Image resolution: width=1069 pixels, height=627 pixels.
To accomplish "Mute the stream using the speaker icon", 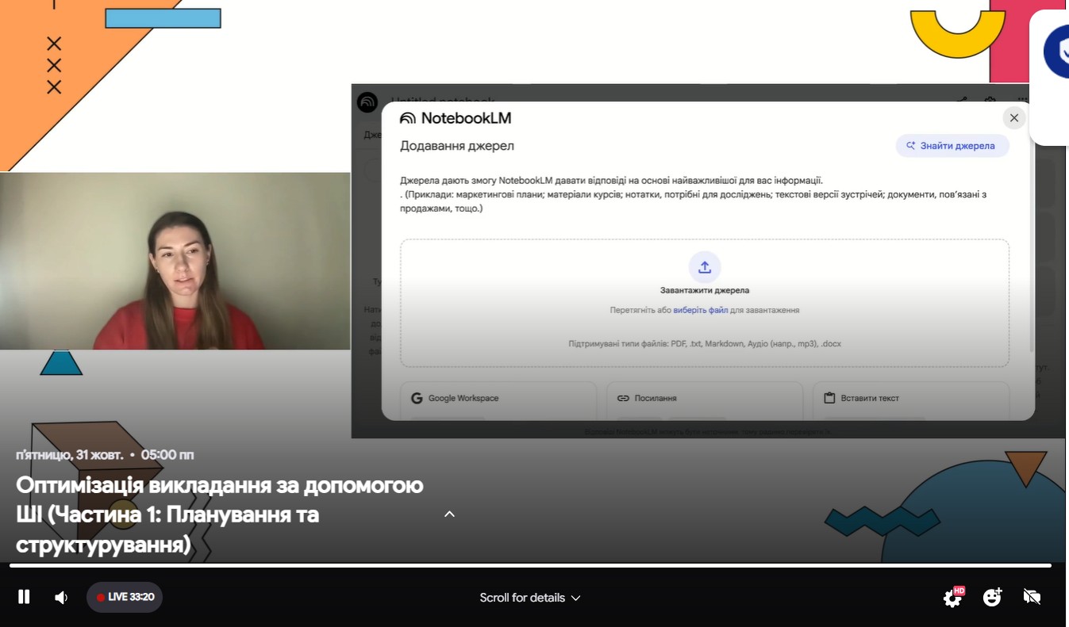I will 61,598.
